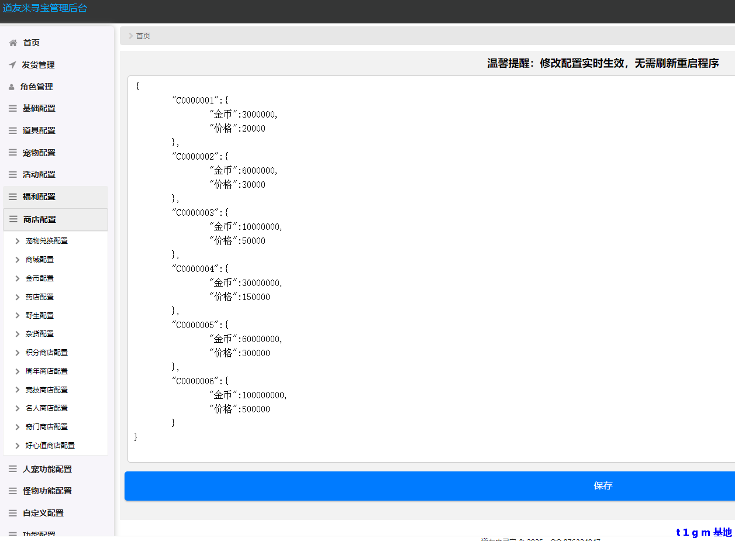Click the "C0000003" key line

201,212
